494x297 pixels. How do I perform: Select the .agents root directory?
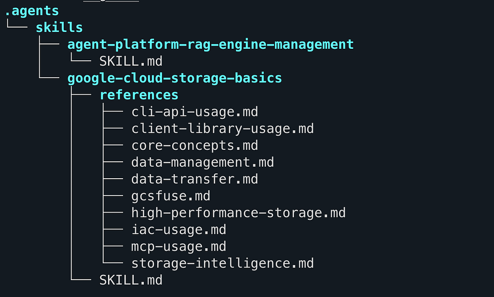coord(32,11)
